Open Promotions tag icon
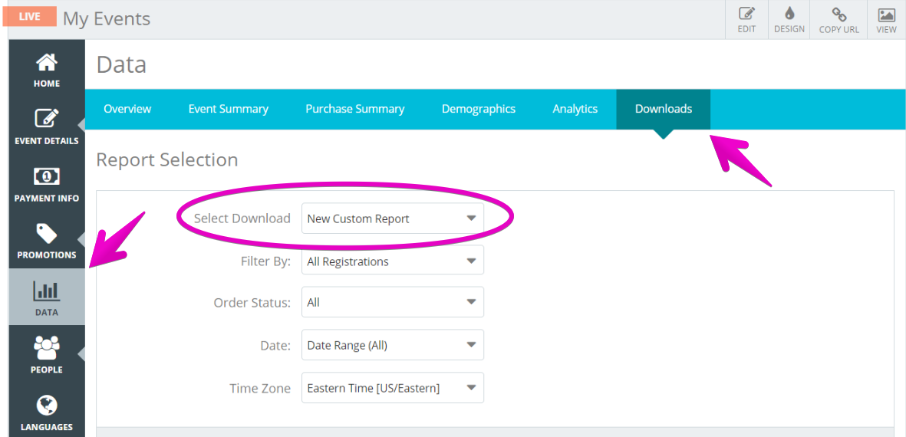 [47, 232]
